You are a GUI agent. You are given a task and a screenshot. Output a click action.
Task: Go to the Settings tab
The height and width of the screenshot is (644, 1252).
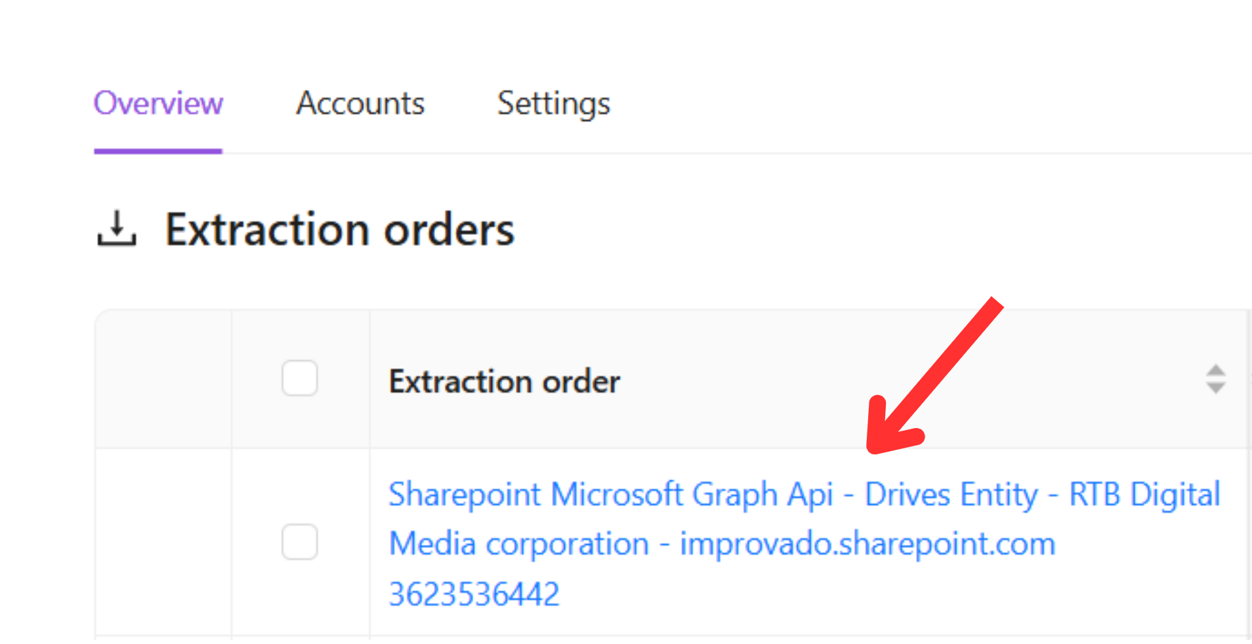tap(553, 103)
